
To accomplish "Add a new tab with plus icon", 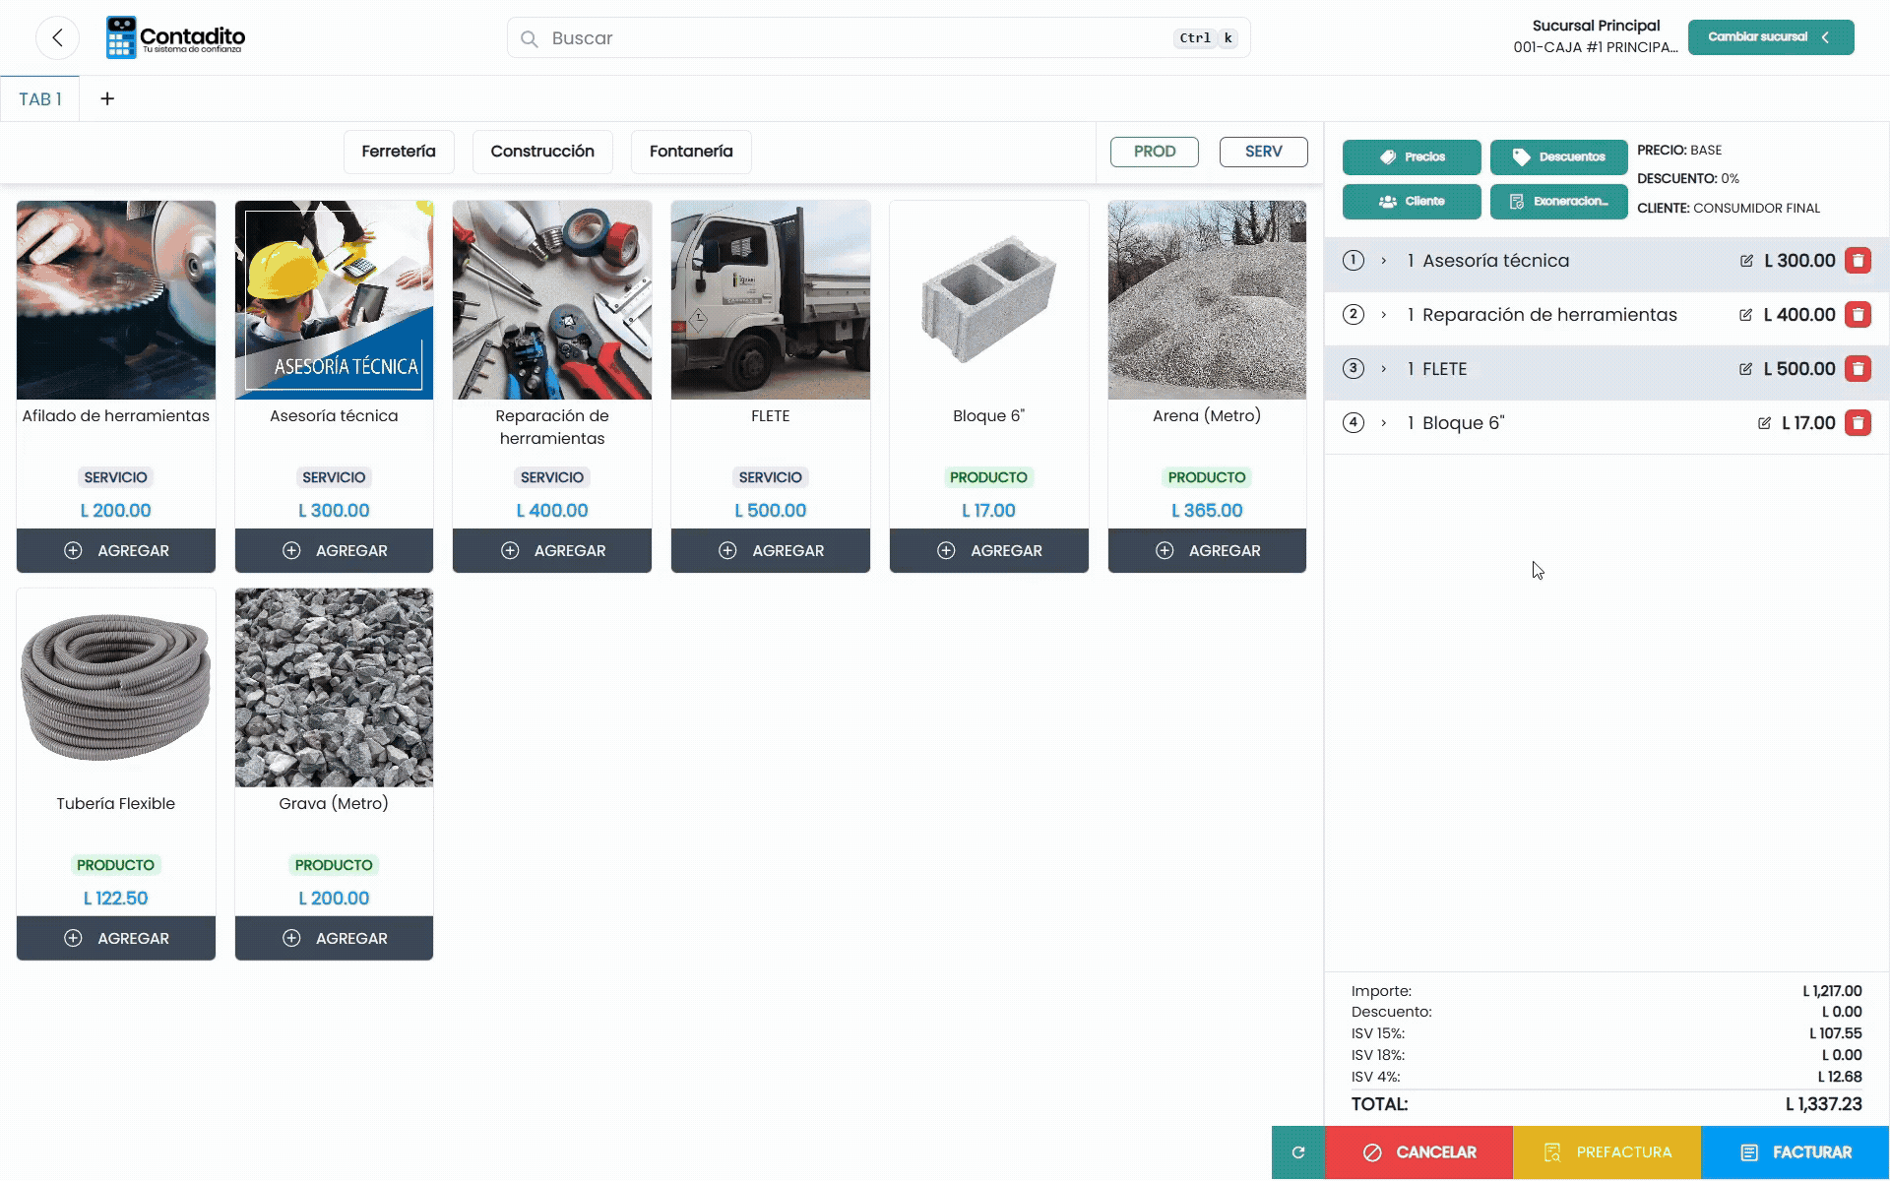I will click(x=107, y=98).
